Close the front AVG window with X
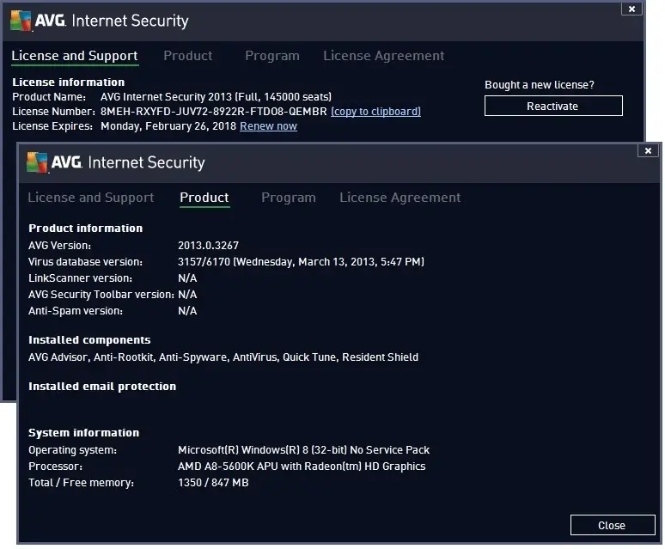665x549 pixels. pyautogui.click(x=648, y=150)
